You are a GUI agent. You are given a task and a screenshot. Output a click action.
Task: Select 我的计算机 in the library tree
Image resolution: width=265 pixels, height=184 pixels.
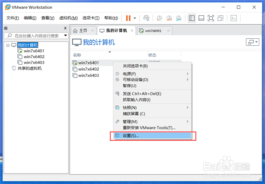pos(28,45)
